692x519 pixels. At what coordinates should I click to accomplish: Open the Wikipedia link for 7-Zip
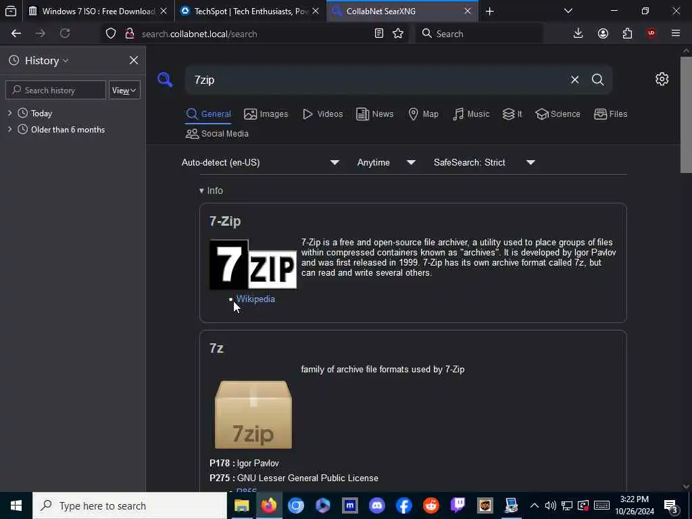pyautogui.click(x=255, y=299)
